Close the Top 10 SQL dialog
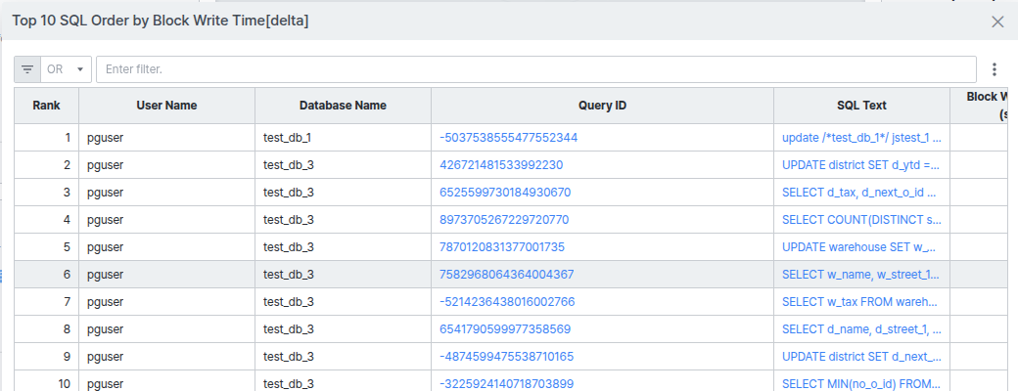1018x391 pixels. tap(997, 22)
